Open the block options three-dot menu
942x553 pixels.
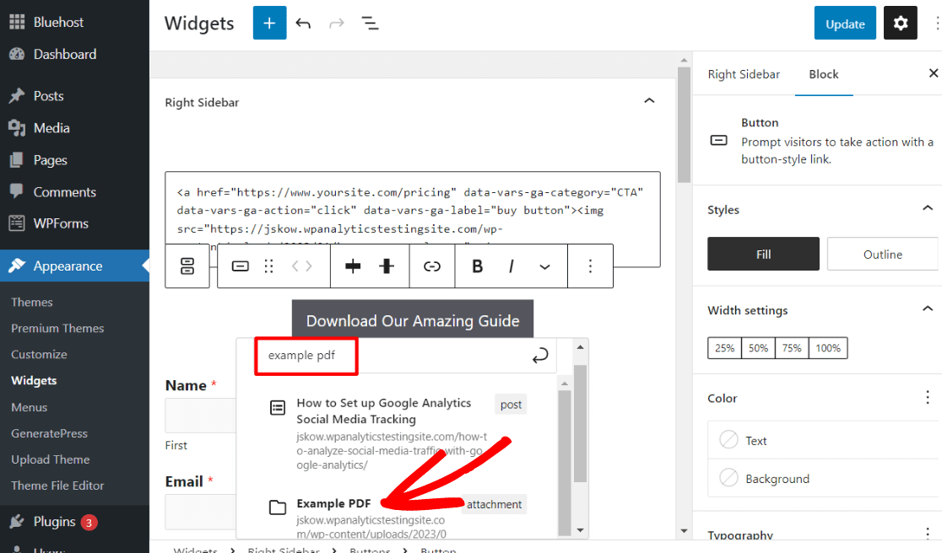[590, 266]
